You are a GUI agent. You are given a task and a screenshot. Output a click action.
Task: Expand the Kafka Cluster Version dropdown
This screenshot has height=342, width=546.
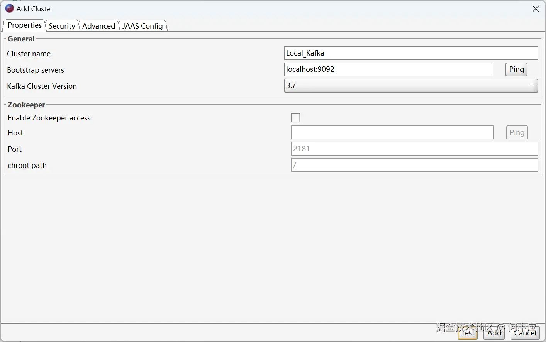pyautogui.click(x=533, y=86)
